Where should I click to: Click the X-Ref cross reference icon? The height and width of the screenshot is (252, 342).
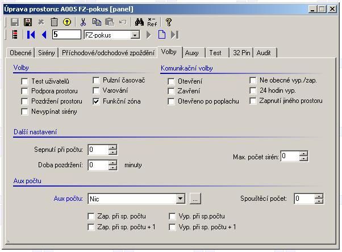[x=152, y=22]
